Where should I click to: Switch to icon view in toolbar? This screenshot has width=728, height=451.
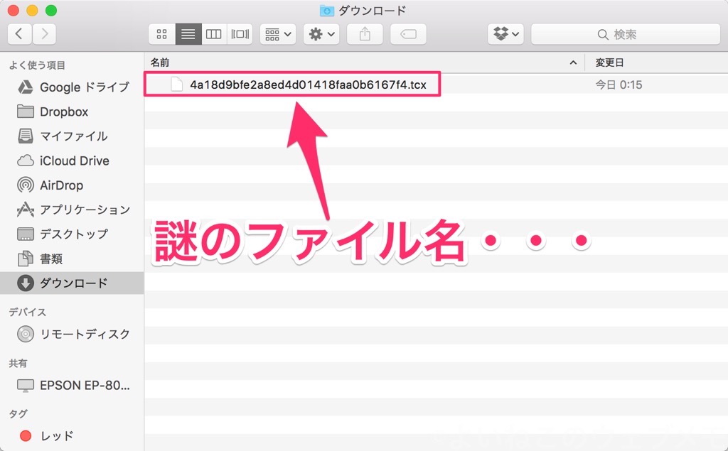(162, 33)
